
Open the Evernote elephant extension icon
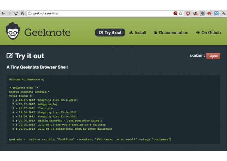coord(202,13)
